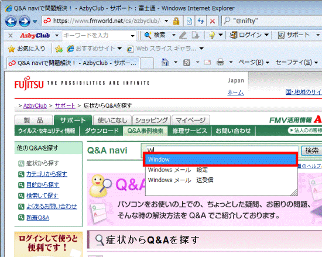This screenshot has width=322, height=257.
Task: Click the red X stop icon
Action: [213, 21]
